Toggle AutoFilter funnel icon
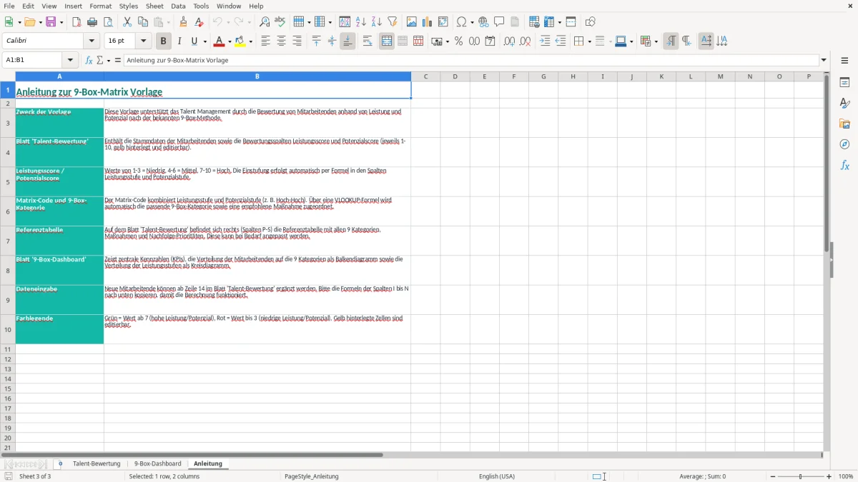The height and width of the screenshot is (482, 858). (x=392, y=22)
